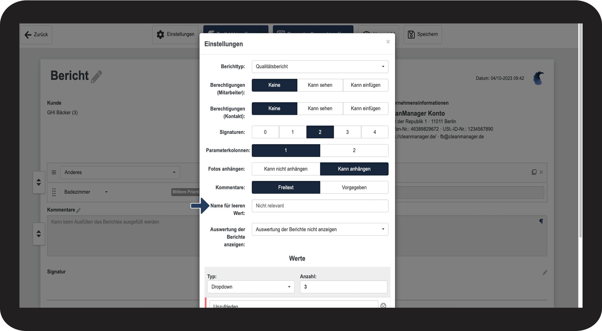Set Signaturen to 0
The image size is (602, 331).
click(x=265, y=132)
